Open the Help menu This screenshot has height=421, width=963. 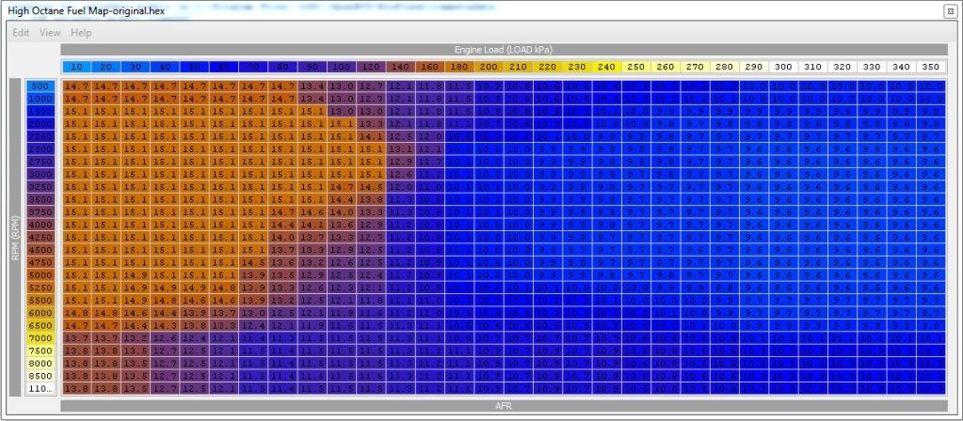[81, 32]
